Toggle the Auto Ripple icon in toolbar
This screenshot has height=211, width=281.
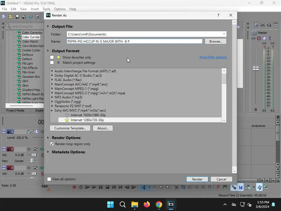[248, 187]
